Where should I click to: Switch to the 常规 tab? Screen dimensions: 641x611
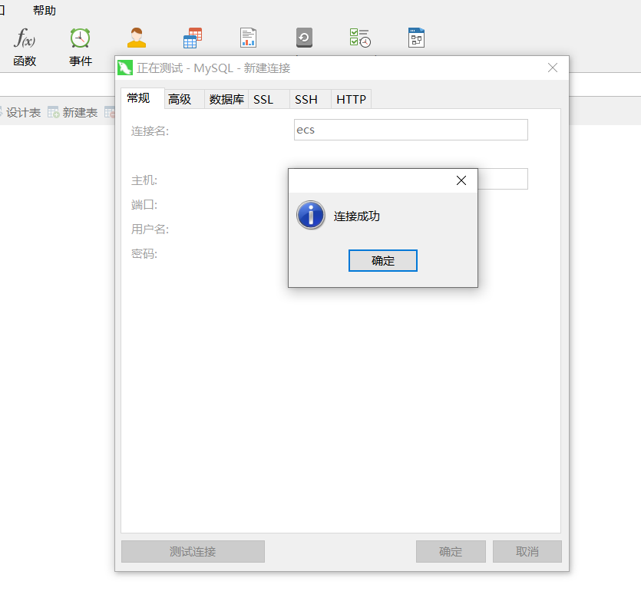[x=143, y=98]
